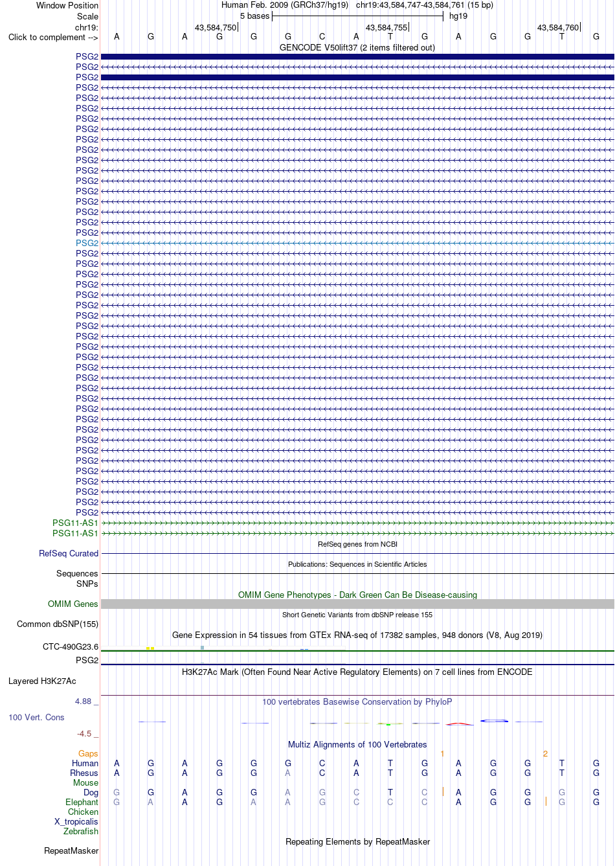Click the Rhesus alignment species label

tap(84, 773)
